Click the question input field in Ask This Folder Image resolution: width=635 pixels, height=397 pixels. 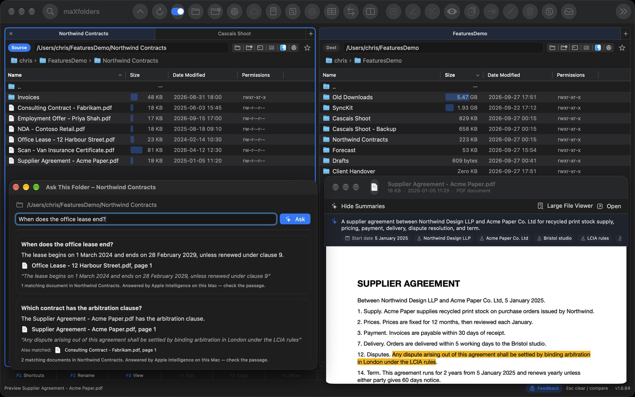coord(146,219)
